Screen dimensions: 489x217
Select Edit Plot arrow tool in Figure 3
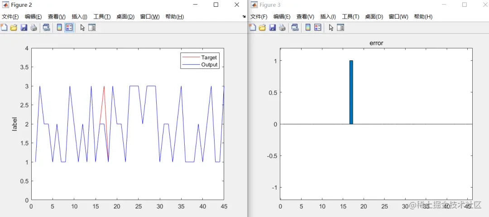[331, 28]
